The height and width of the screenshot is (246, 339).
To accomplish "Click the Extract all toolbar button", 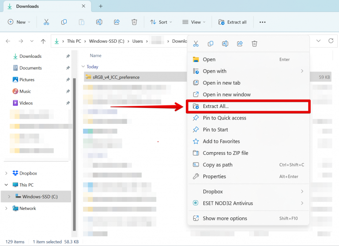I will [x=233, y=22].
